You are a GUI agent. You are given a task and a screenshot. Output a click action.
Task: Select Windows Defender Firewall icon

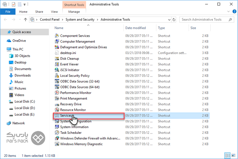57,138
